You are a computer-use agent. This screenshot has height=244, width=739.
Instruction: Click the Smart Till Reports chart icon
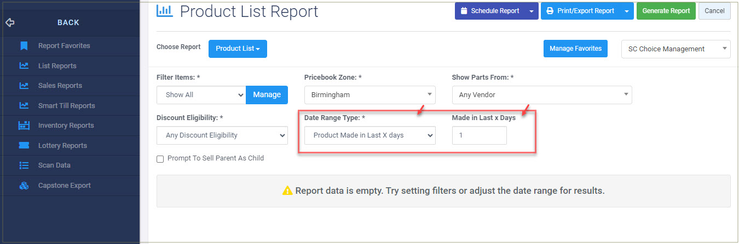click(24, 105)
